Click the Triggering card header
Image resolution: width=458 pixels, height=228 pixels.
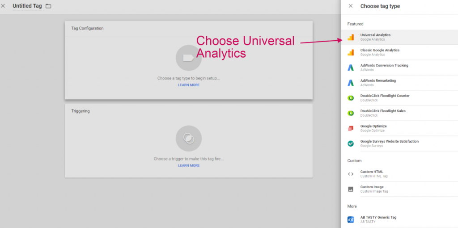189,111
